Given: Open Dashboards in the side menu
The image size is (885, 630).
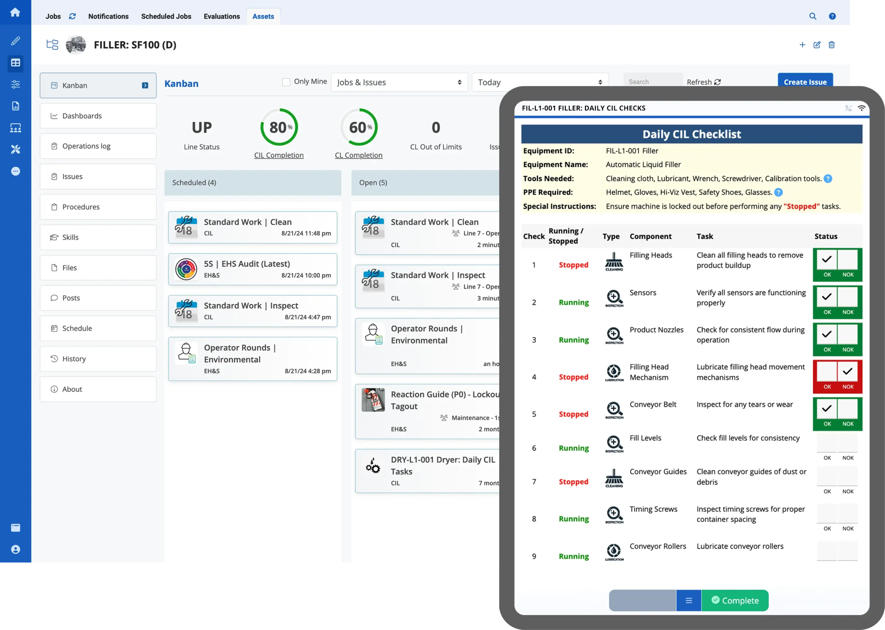Looking at the screenshot, I should (x=98, y=116).
